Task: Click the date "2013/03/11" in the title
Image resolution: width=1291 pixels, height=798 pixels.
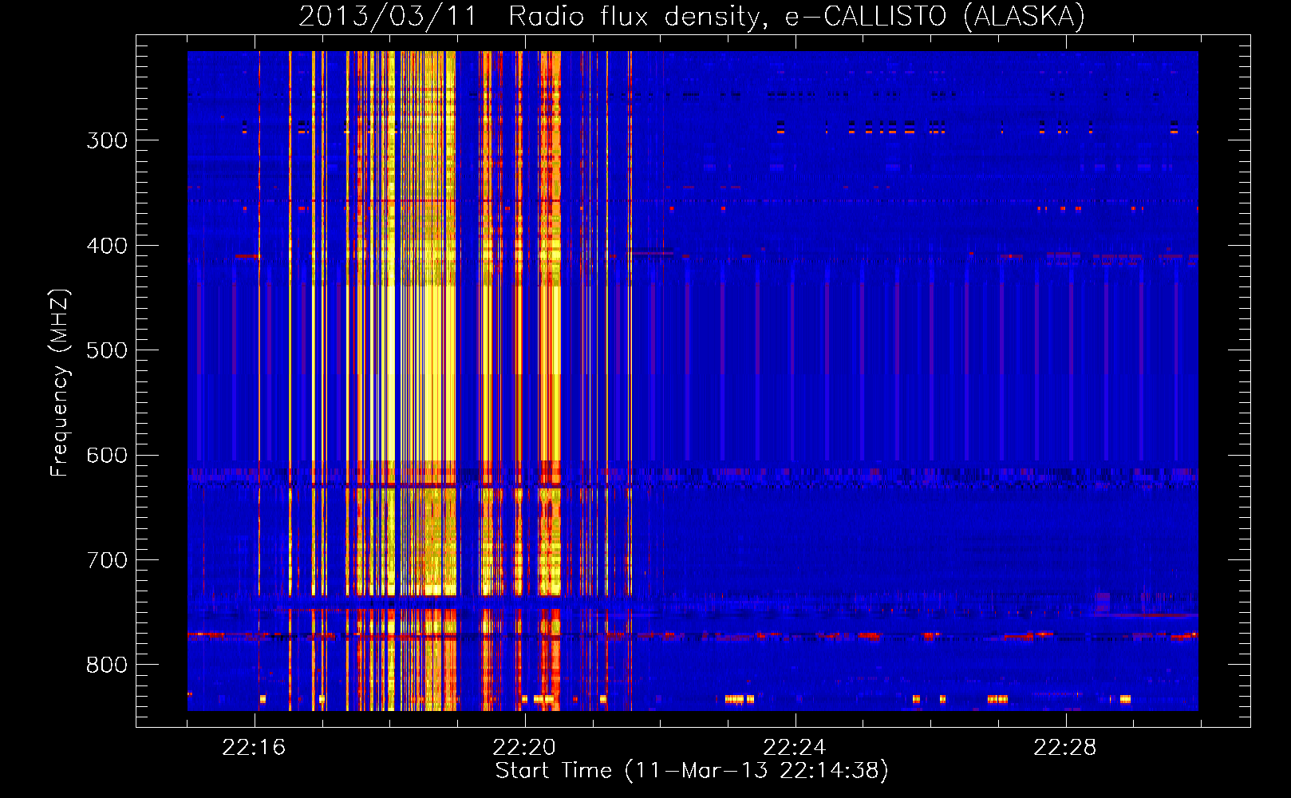Action: (387, 17)
